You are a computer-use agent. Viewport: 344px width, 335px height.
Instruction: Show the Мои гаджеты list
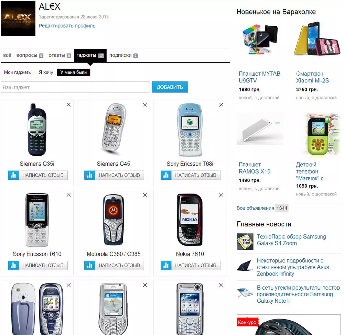(x=18, y=72)
